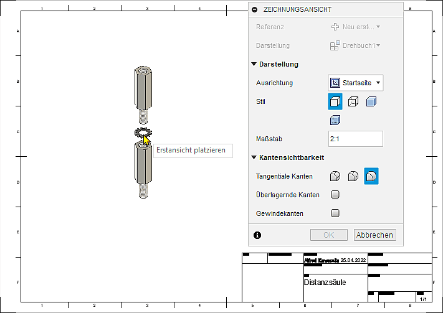Click the Maßstab input field
443x313 pixels.
tap(355, 139)
